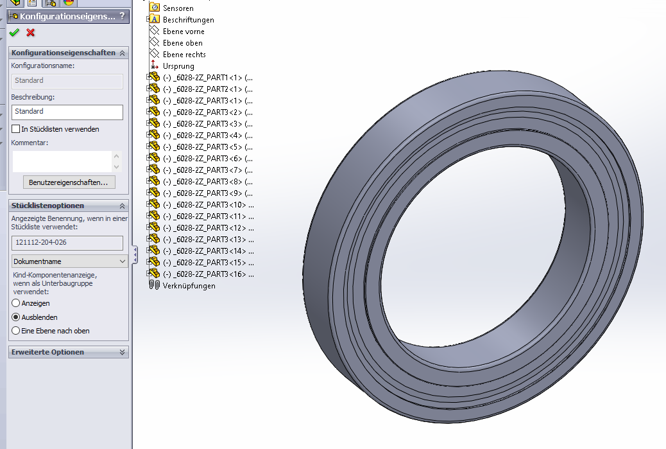The height and width of the screenshot is (449, 666).
Task: Click the part icon of _6028-2Z_PART1<1>
Action: coord(155,77)
